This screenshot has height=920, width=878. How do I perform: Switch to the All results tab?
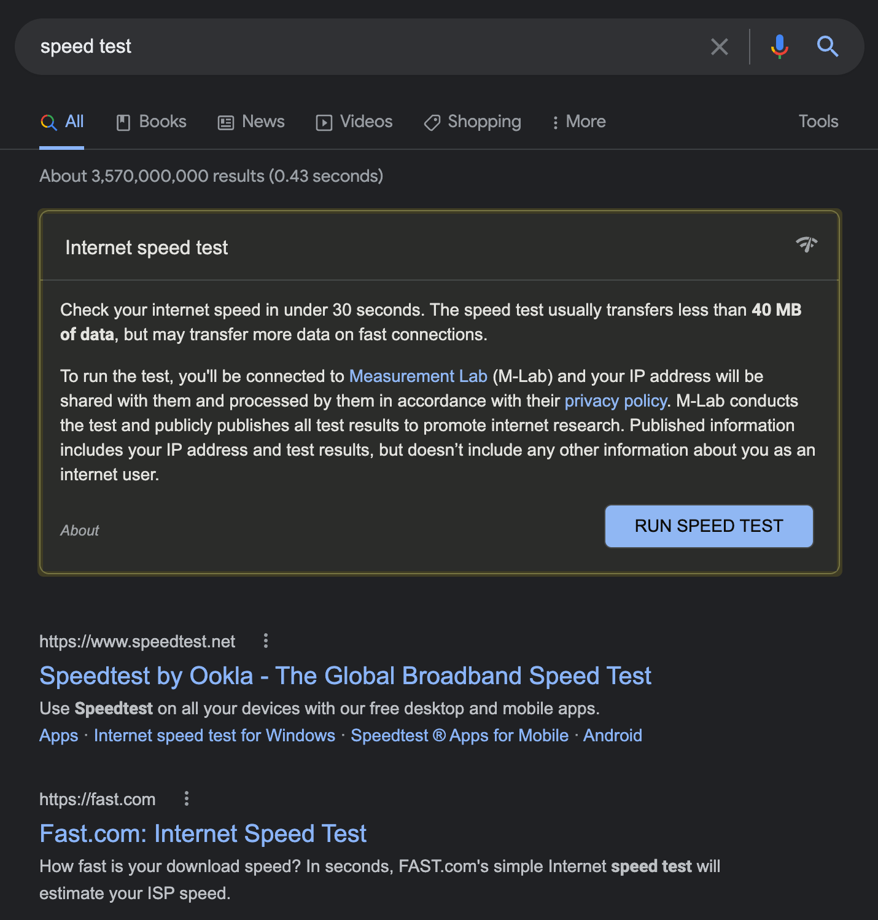tap(61, 121)
